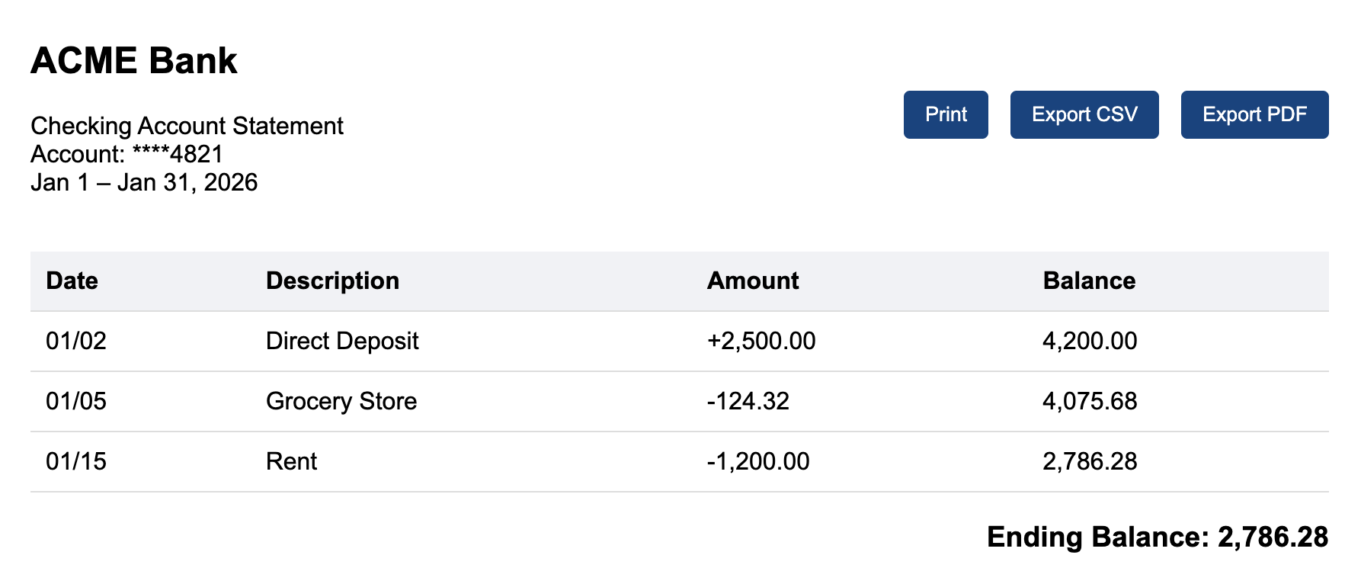This screenshot has width=1361, height=584.
Task: Select the statement date range text
Action: point(144,181)
